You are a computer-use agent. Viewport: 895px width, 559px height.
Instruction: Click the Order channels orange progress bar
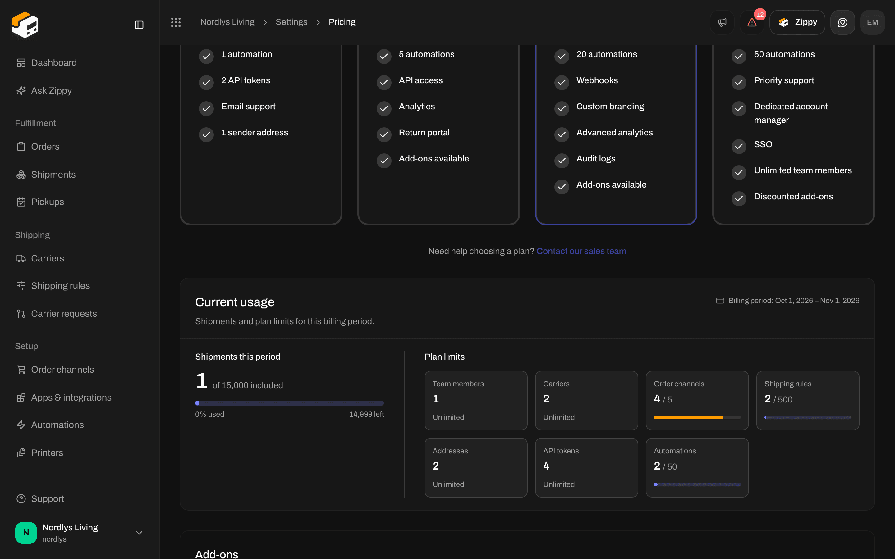click(697, 417)
